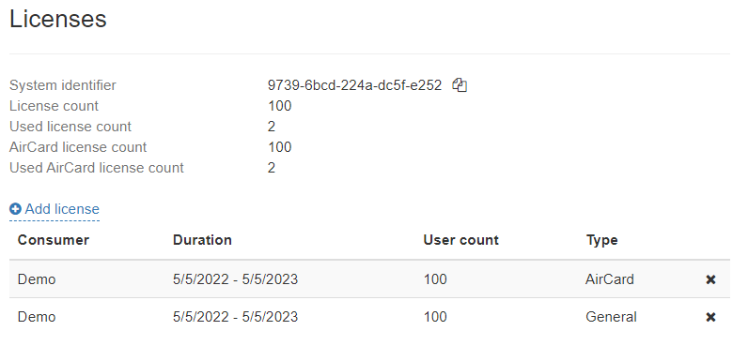Click the Used AirCard license count label

coord(97,168)
